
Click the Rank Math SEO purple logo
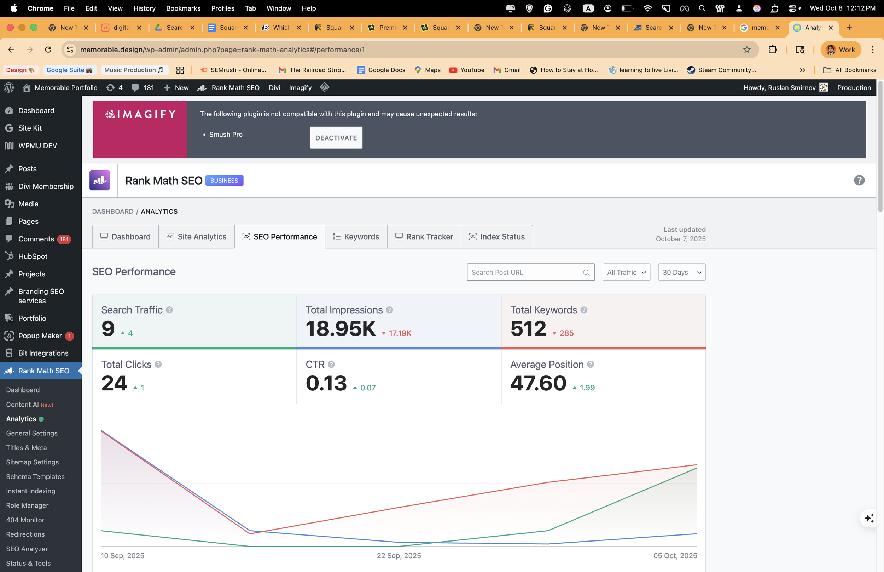(100, 181)
